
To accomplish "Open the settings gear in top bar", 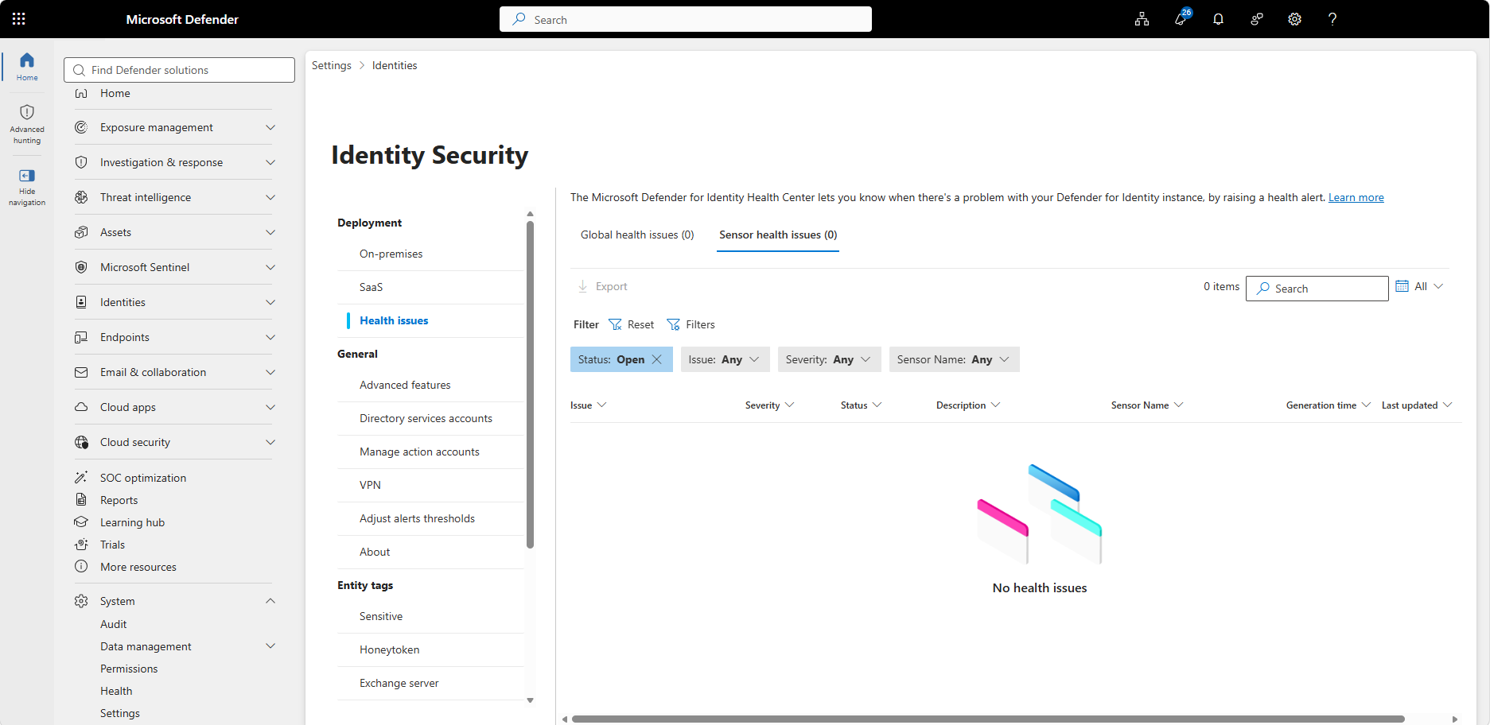I will coord(1294,19).
